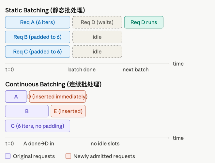This screenshot has height=163, width=215.
Task: Select the Req C (padded to 6) block
Action: pyautogui.click(x=38, y=52)
